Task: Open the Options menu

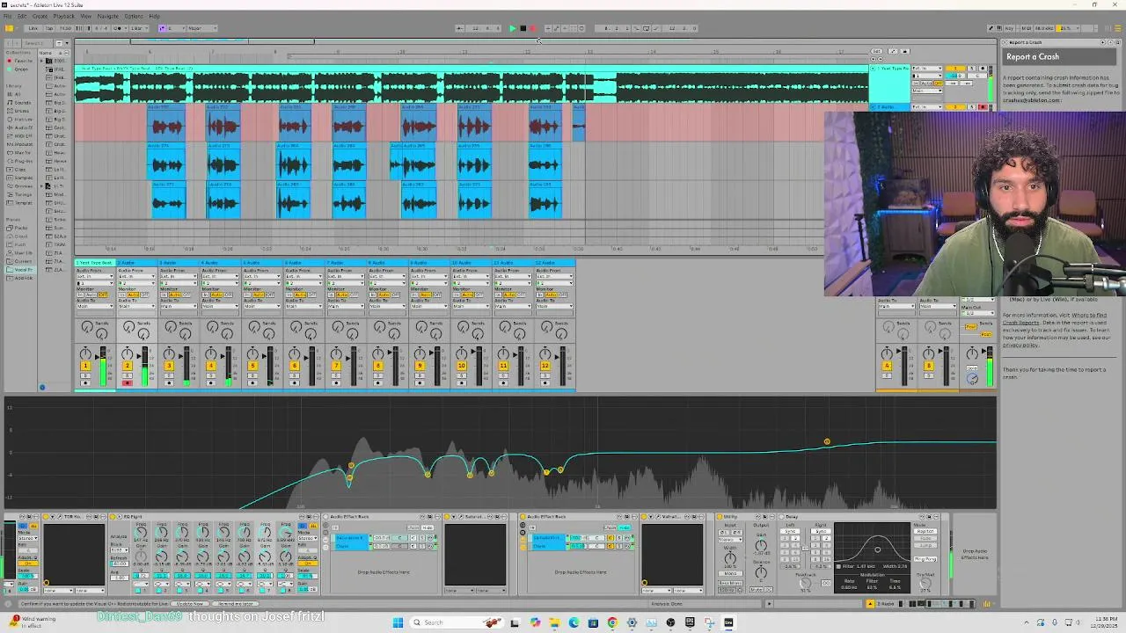Action: tap(134, 16)
